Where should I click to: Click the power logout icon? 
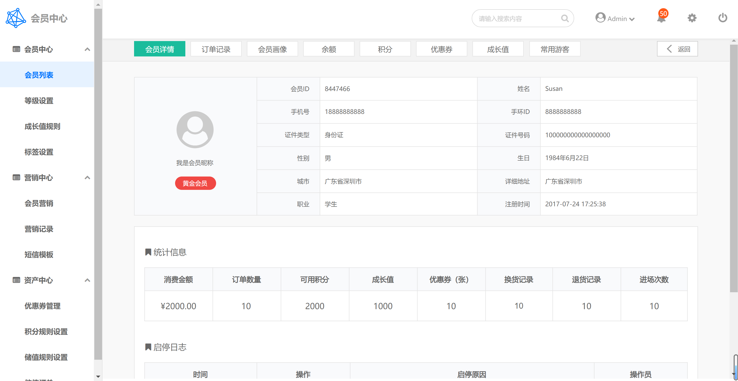(x=723, y=18)
